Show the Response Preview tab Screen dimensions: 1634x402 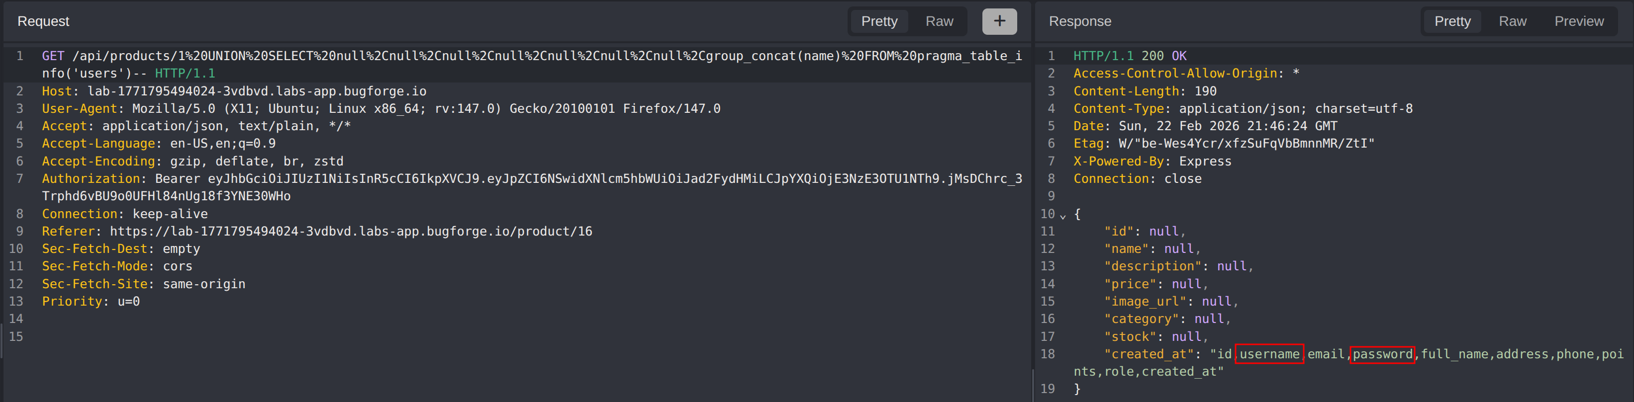click(1578, 21)
